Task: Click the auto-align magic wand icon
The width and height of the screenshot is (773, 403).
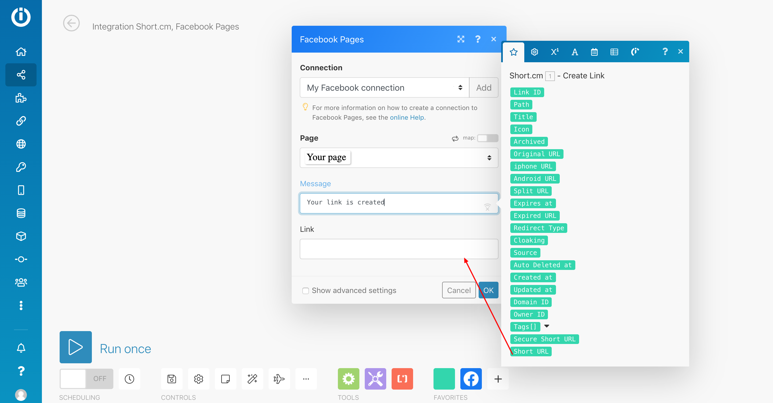Action: point(252,379)
